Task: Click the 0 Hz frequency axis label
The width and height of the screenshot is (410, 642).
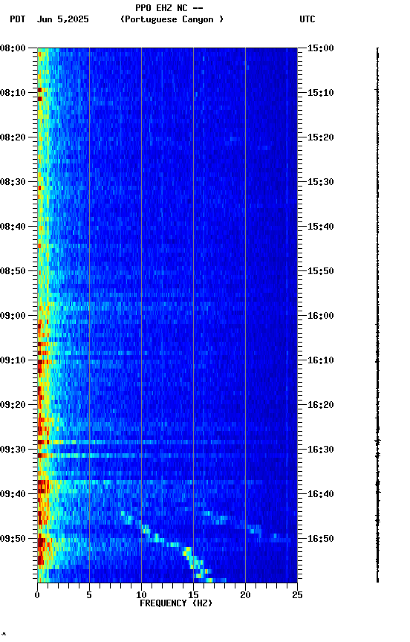Action: [37, 595]
